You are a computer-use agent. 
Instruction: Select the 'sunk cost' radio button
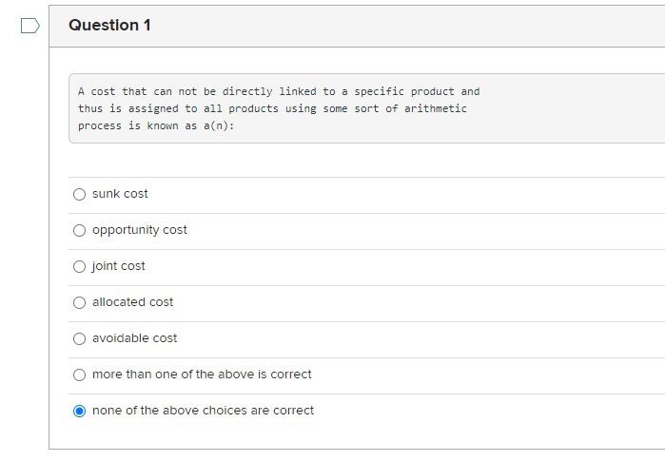[x=79, y=194]
